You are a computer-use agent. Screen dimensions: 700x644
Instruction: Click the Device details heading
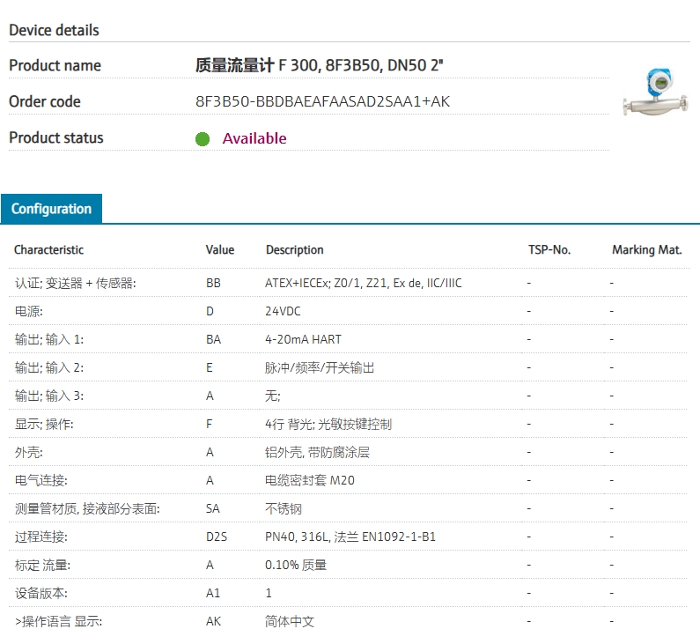click(x=54, y=30)
